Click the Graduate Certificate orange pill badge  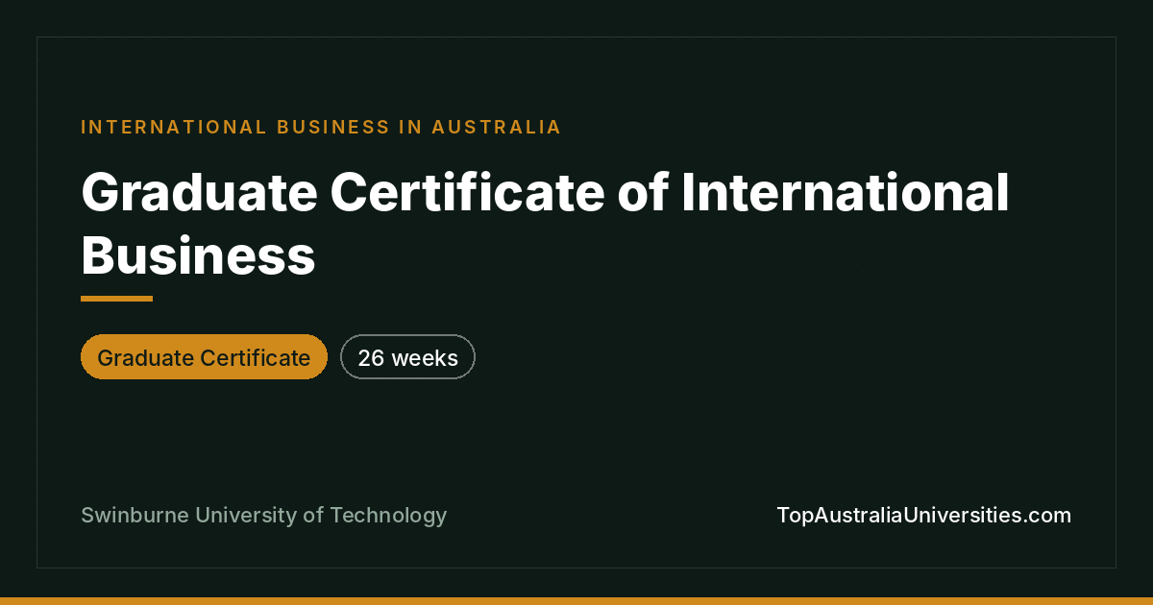pos(204,357)
